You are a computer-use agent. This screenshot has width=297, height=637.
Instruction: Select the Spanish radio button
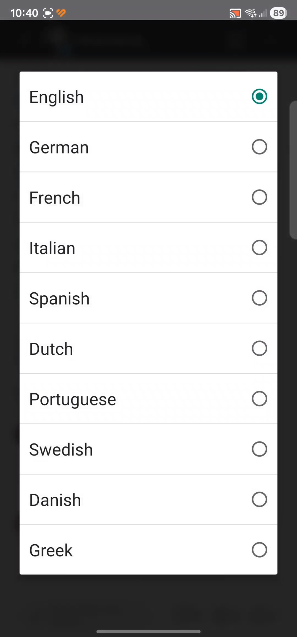pos(259,298)
